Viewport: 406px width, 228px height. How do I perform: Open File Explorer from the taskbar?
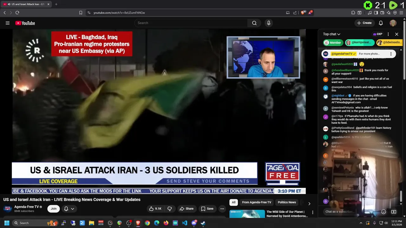91,223
